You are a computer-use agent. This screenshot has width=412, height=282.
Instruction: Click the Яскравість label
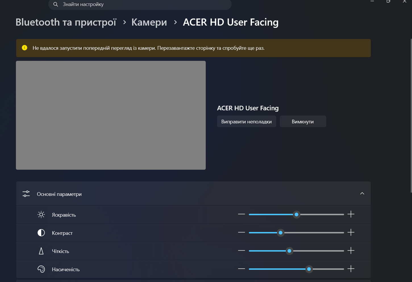pos(64,215)
